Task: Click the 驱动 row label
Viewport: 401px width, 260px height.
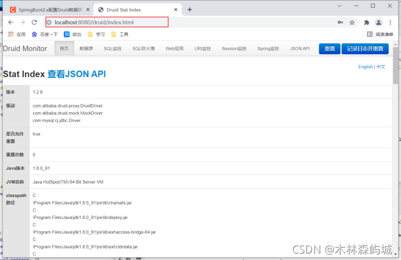Action: point(10,106)
